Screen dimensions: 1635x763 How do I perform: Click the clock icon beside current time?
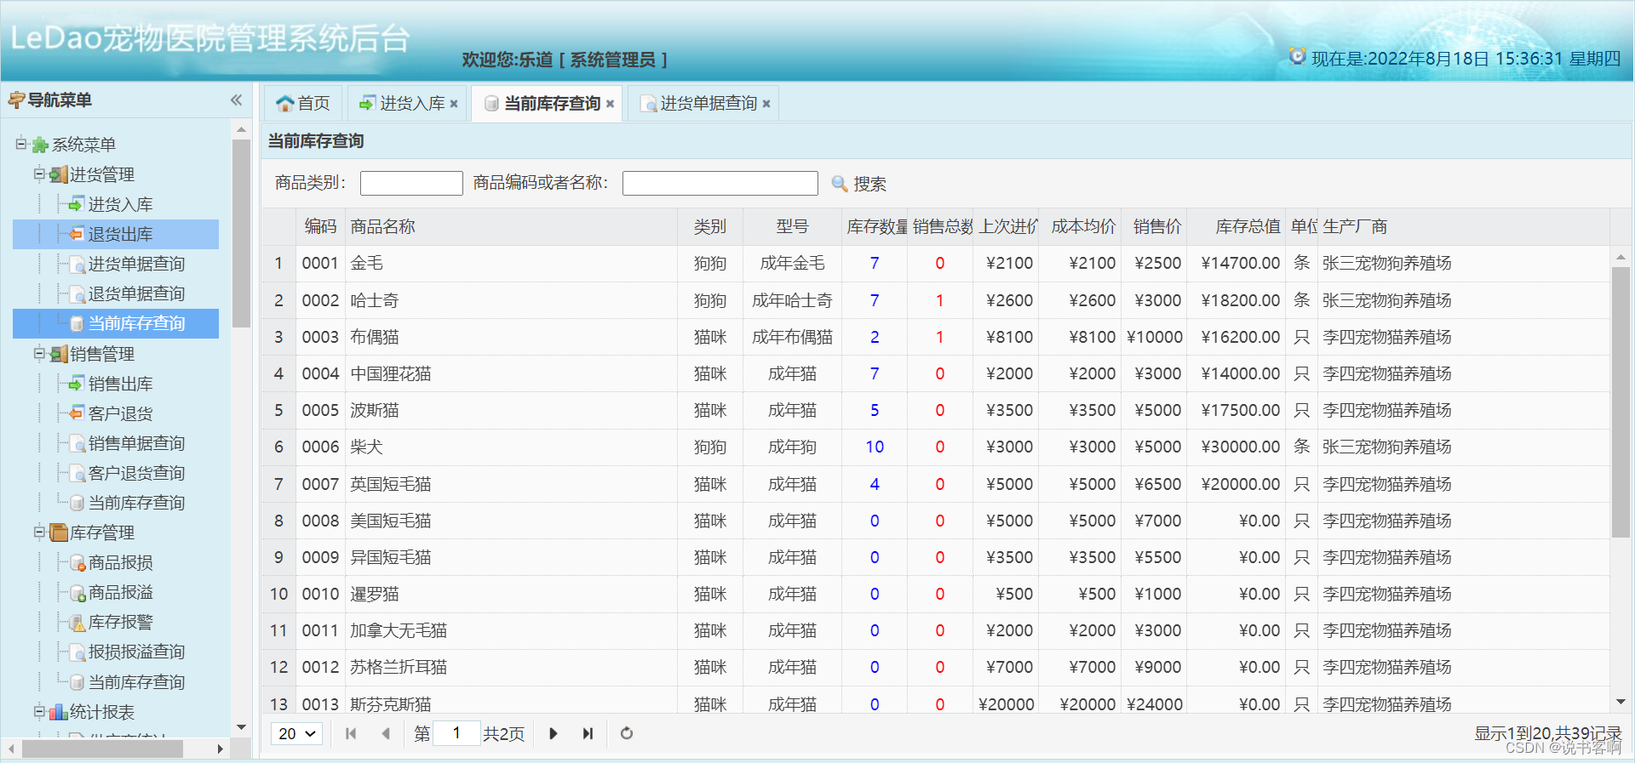coord(1297,56)
